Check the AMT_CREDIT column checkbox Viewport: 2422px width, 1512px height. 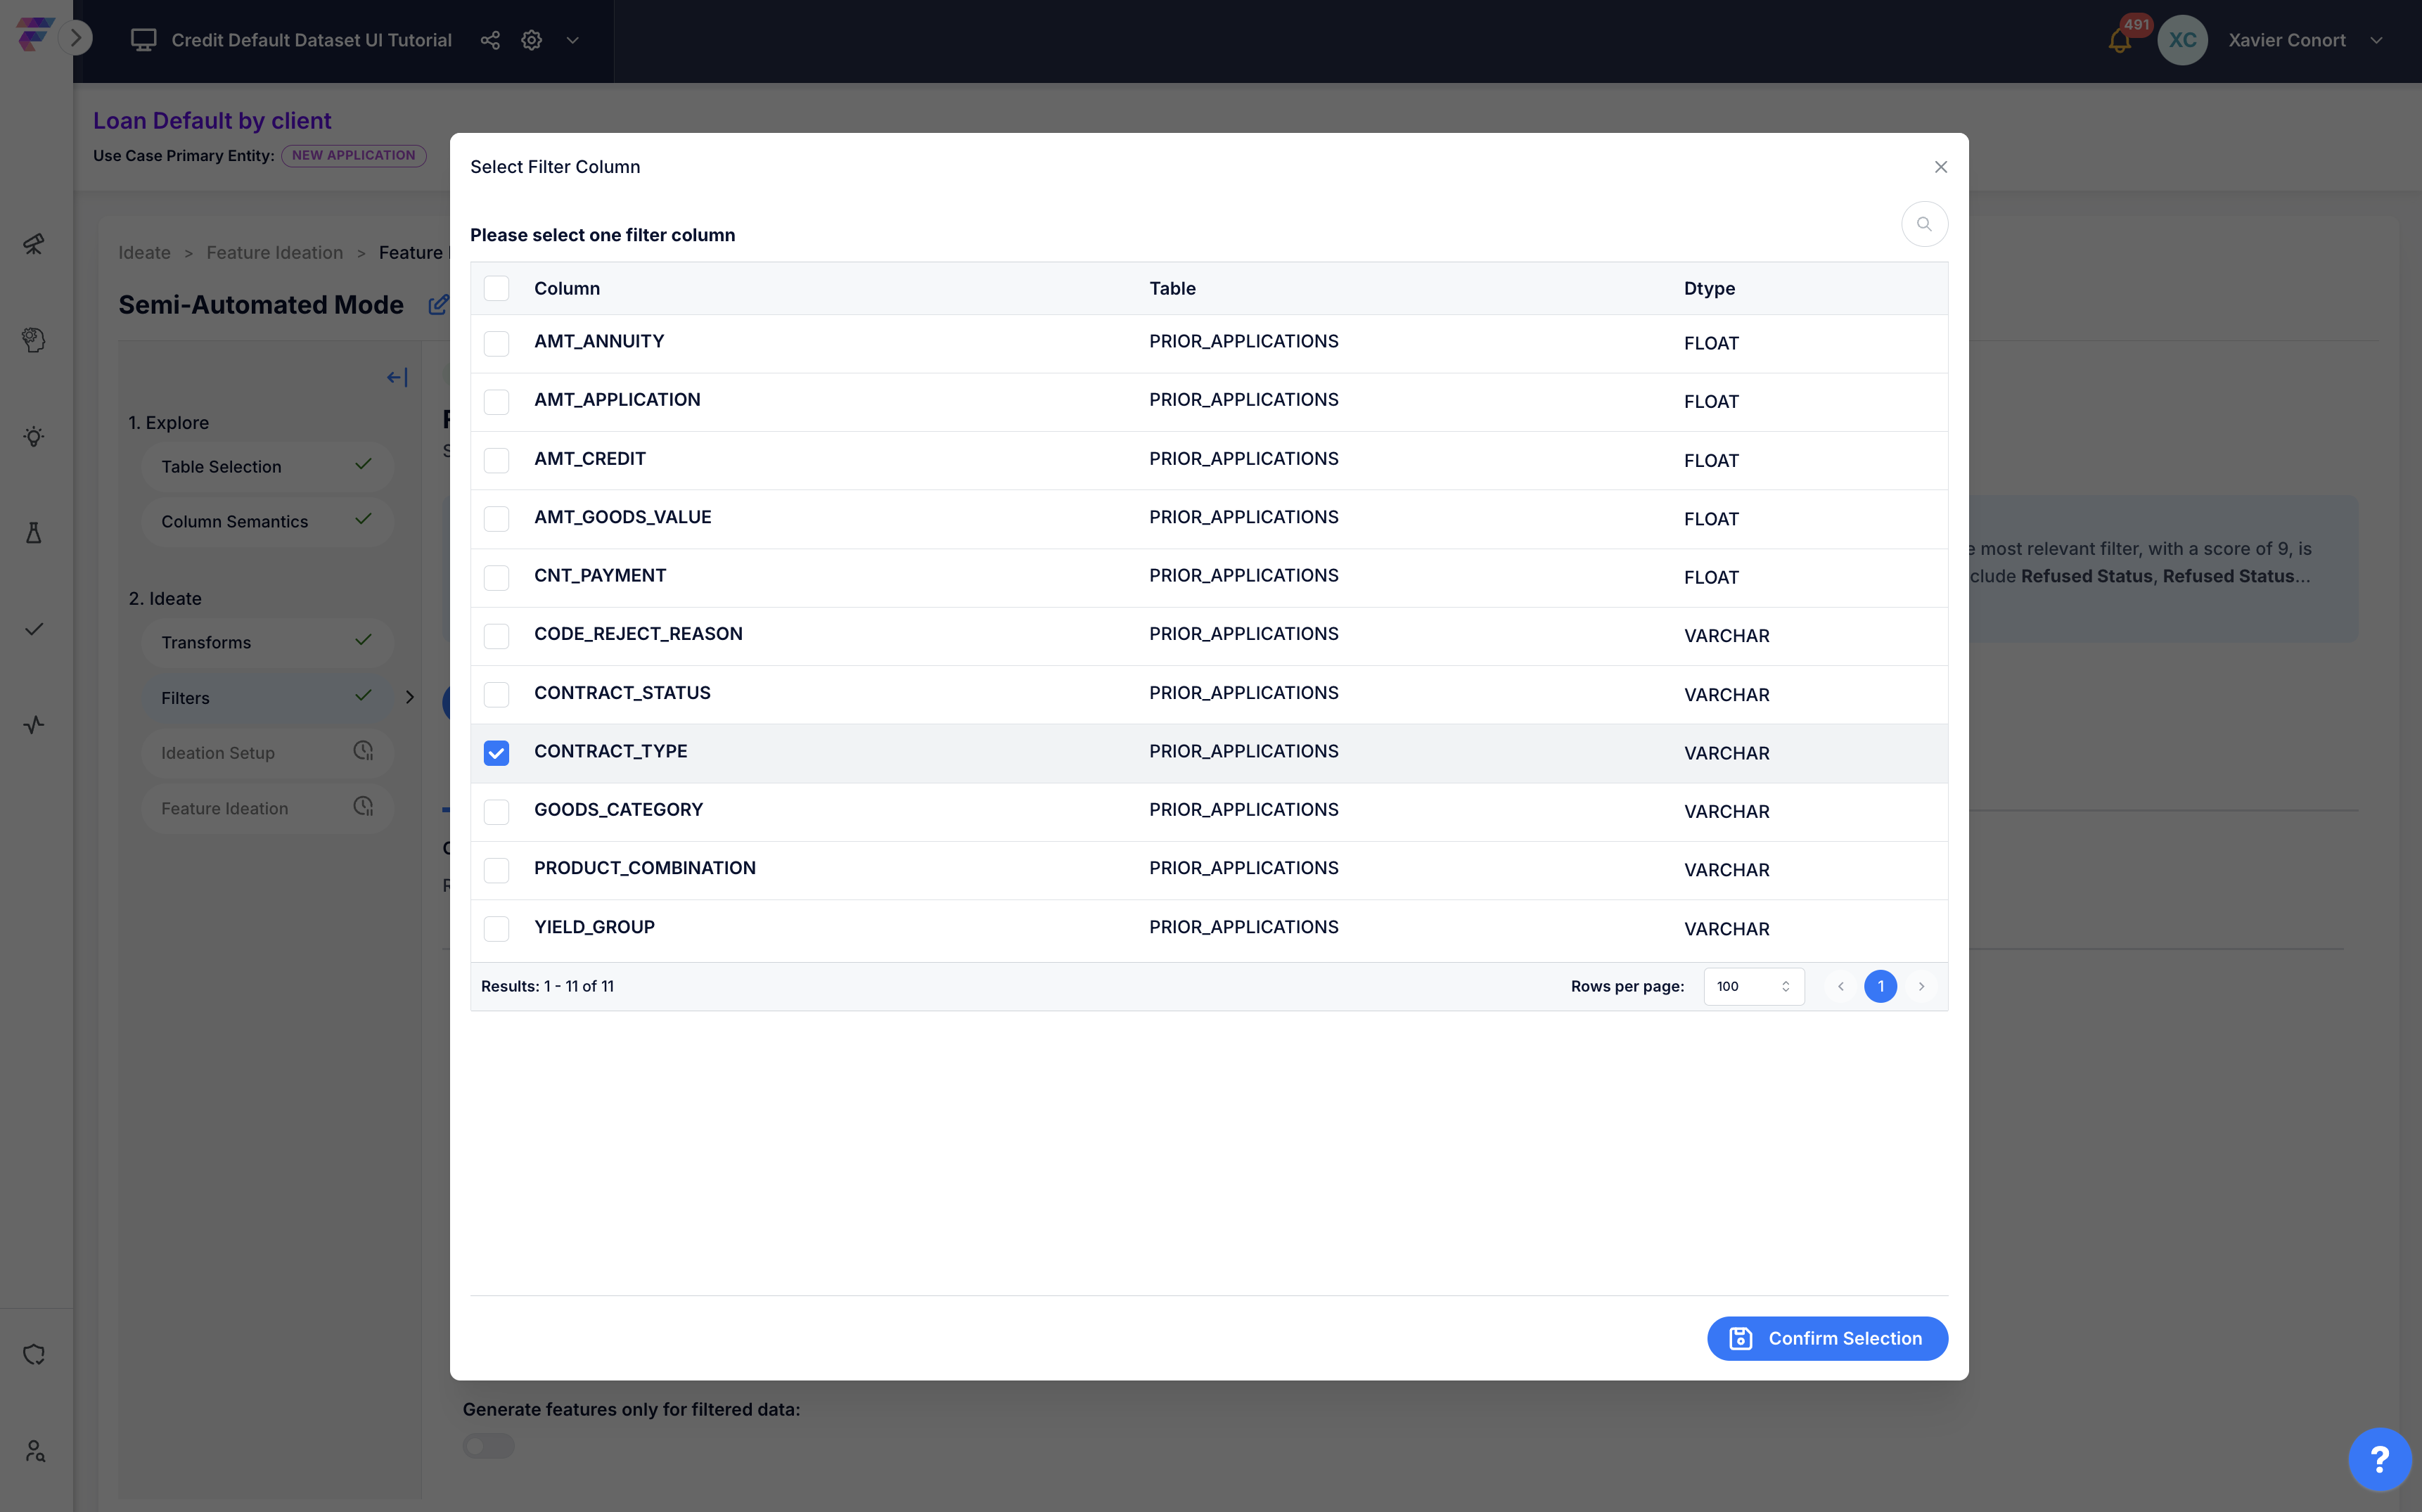click(496, 460)
